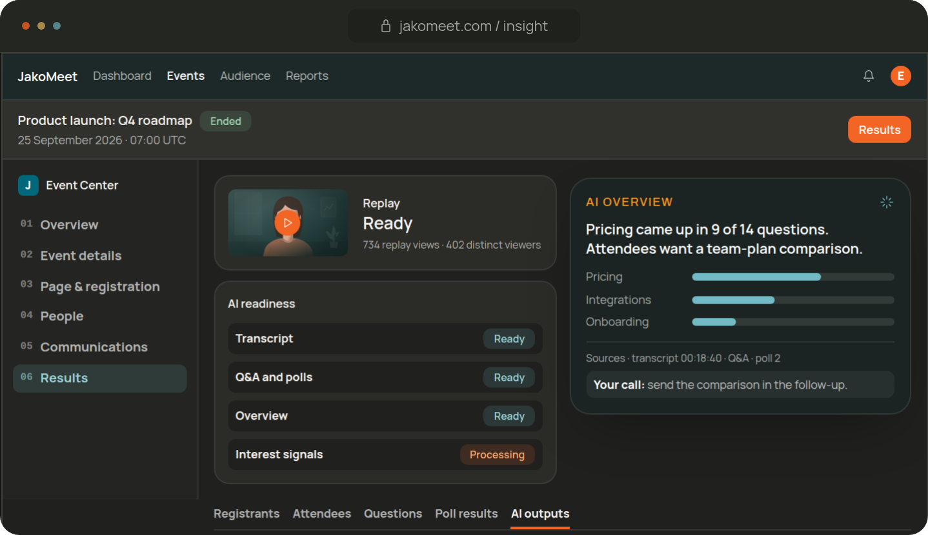This screenshot has height=535, width=928.
Task: Click the jakomeet.com / insight address bar
Action: click(x=464, y=26)
